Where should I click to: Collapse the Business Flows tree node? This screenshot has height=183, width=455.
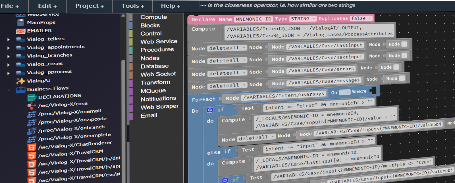[x=9, y=90]
